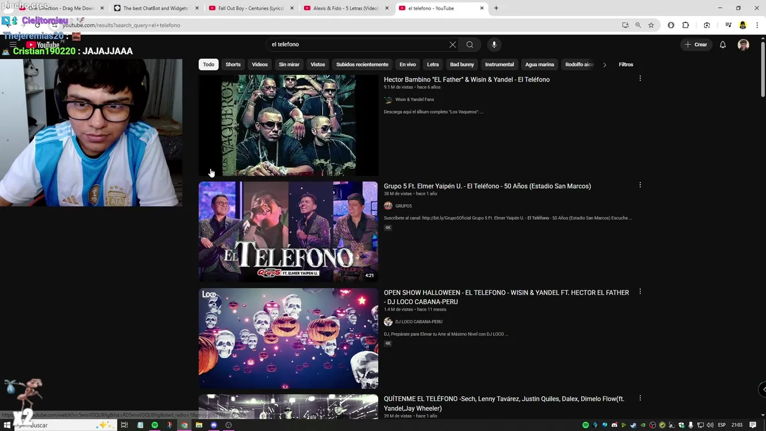The height and width of the screenshot is (431, 766).
Task: Select the Letra filter chip
Action: (433, 65)
